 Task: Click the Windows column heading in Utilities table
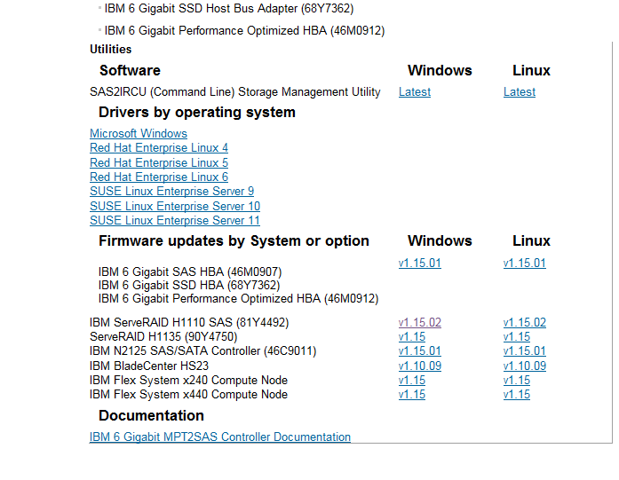(440, 71)
